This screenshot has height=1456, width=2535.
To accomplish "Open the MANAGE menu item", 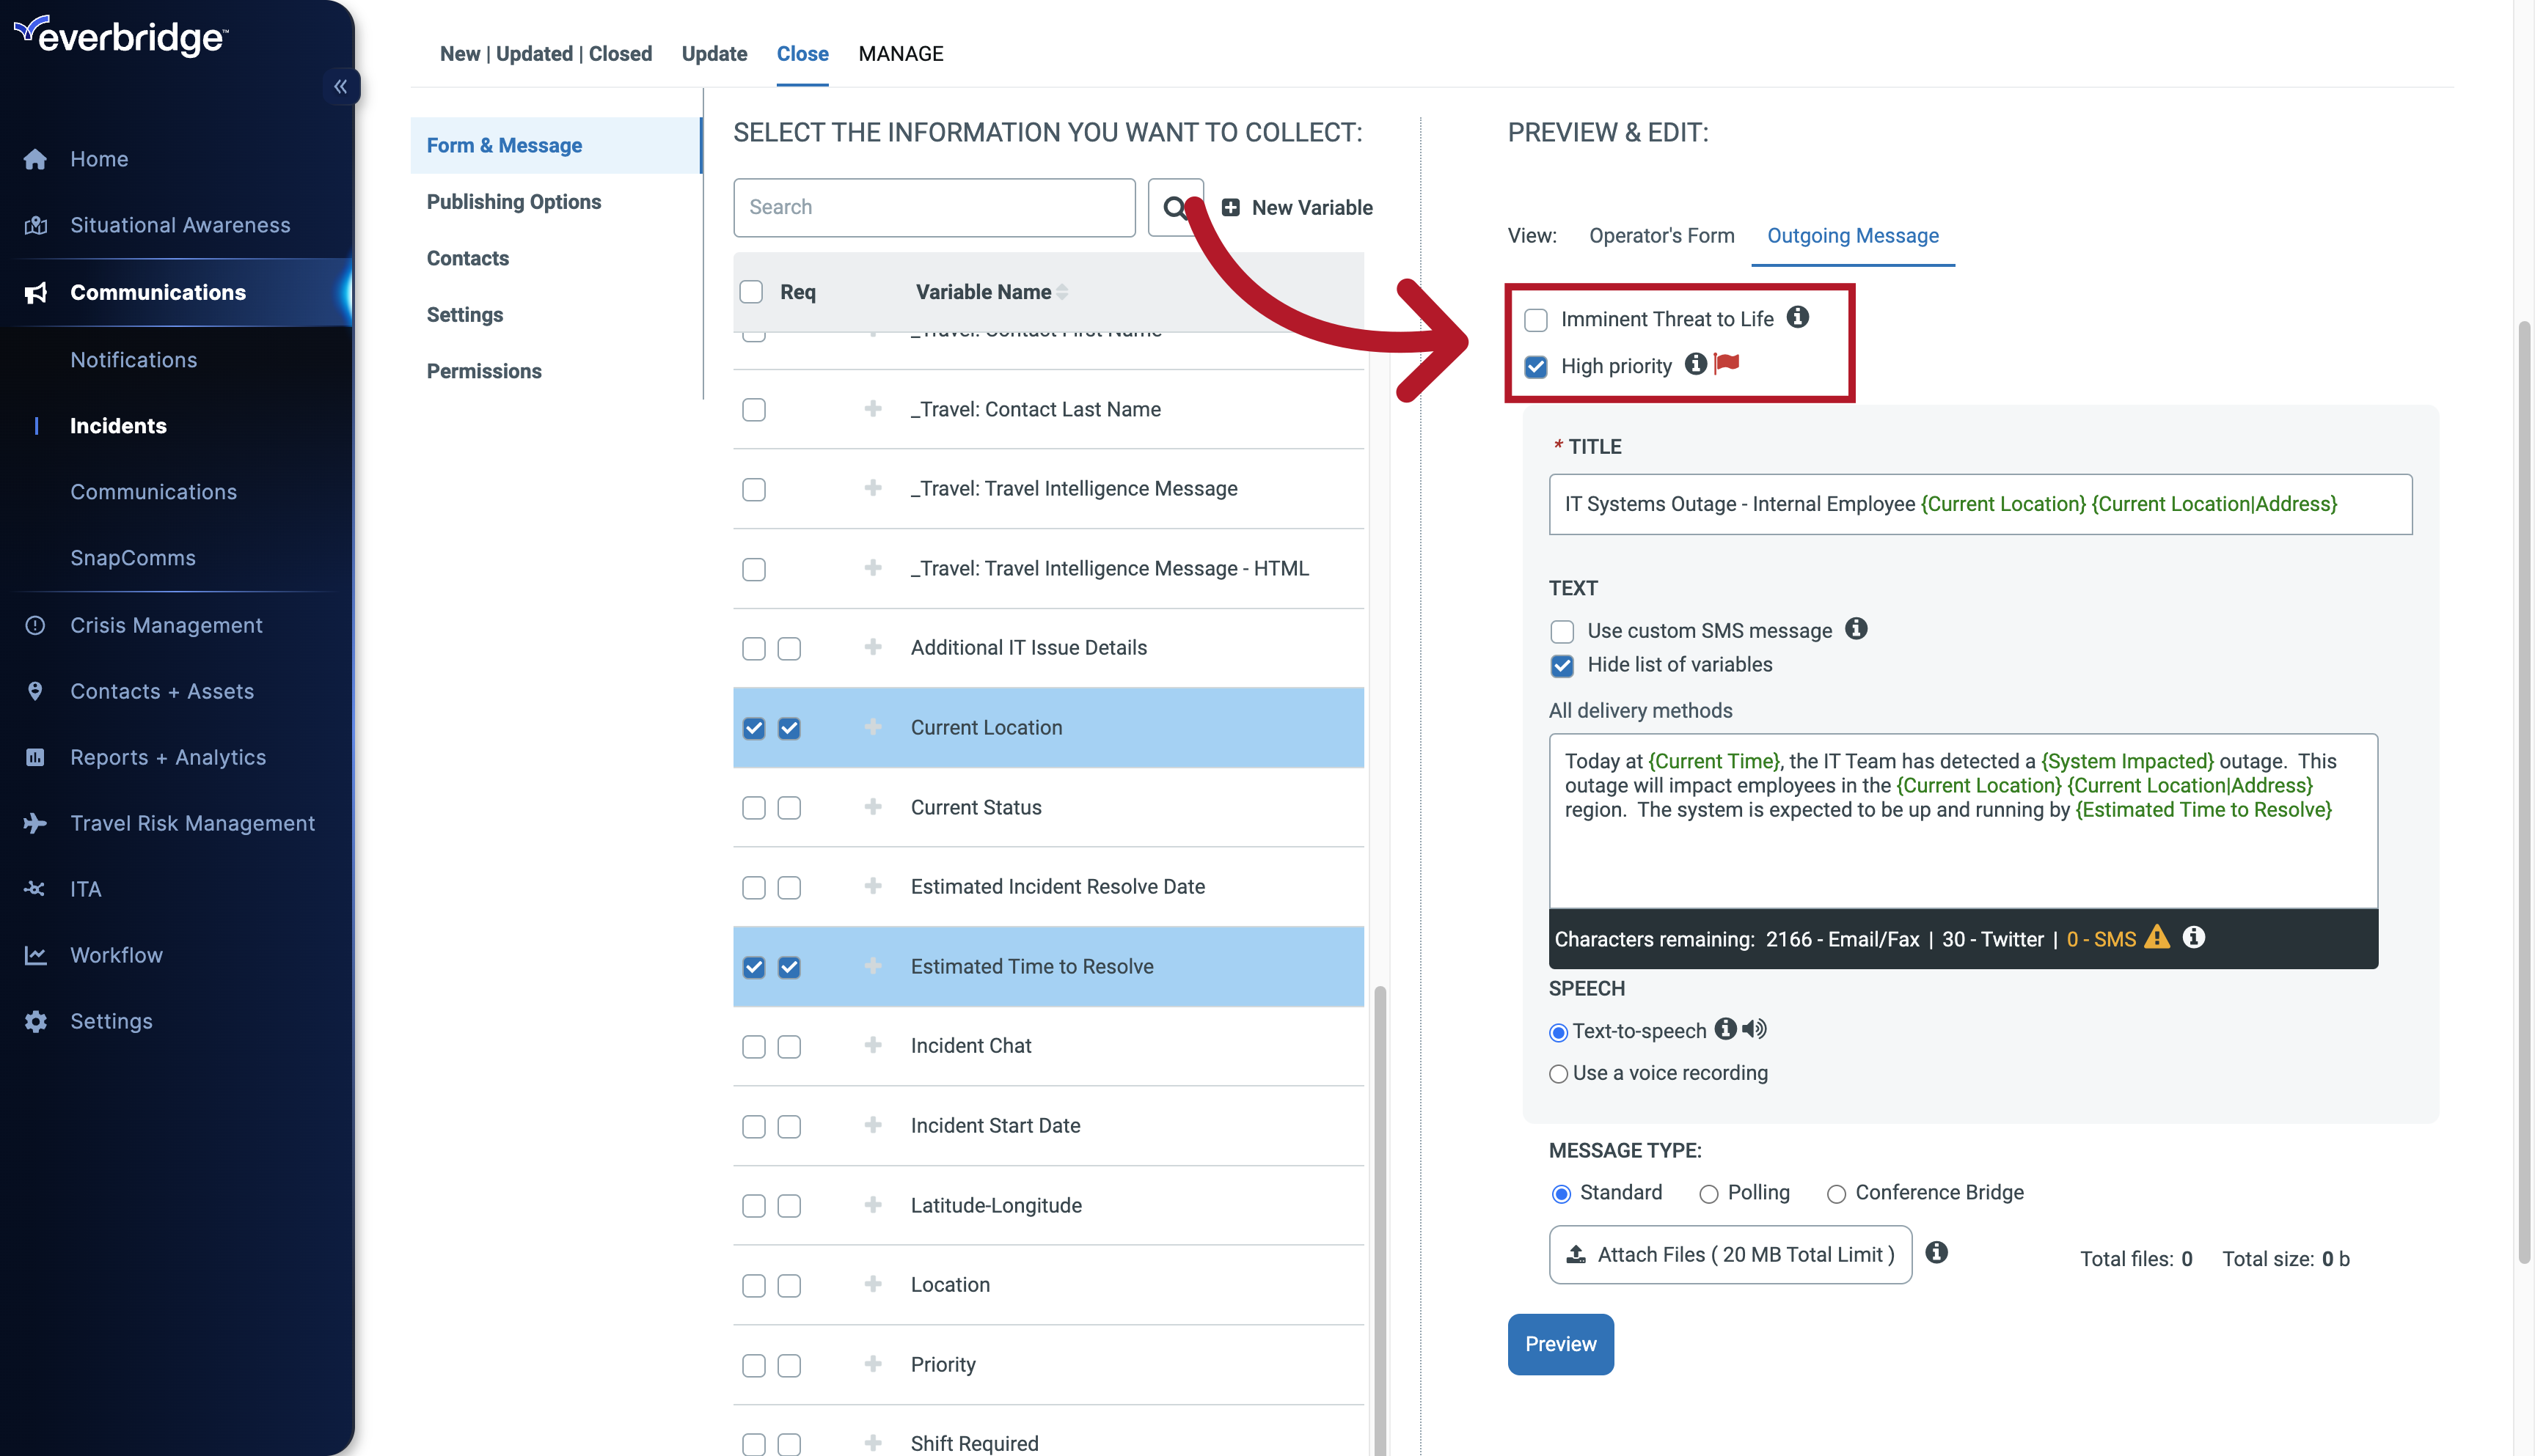I will [899, 53].
